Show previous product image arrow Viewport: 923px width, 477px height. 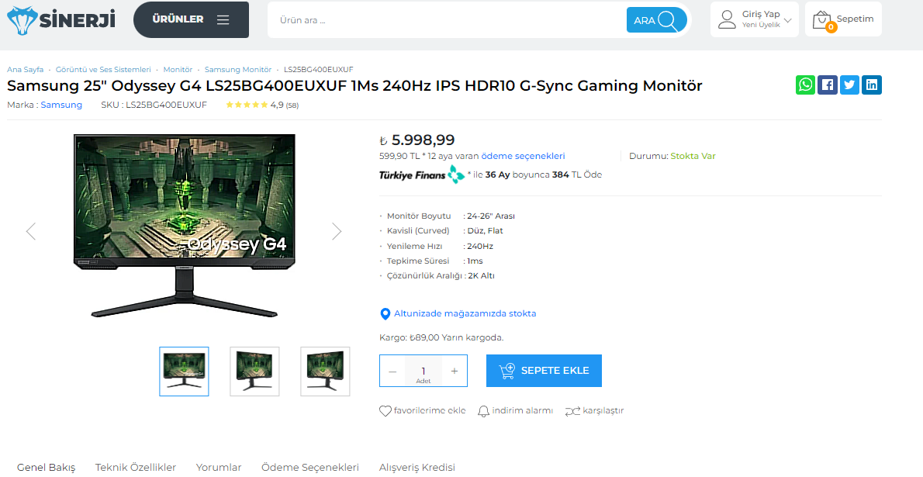(31, 231)
